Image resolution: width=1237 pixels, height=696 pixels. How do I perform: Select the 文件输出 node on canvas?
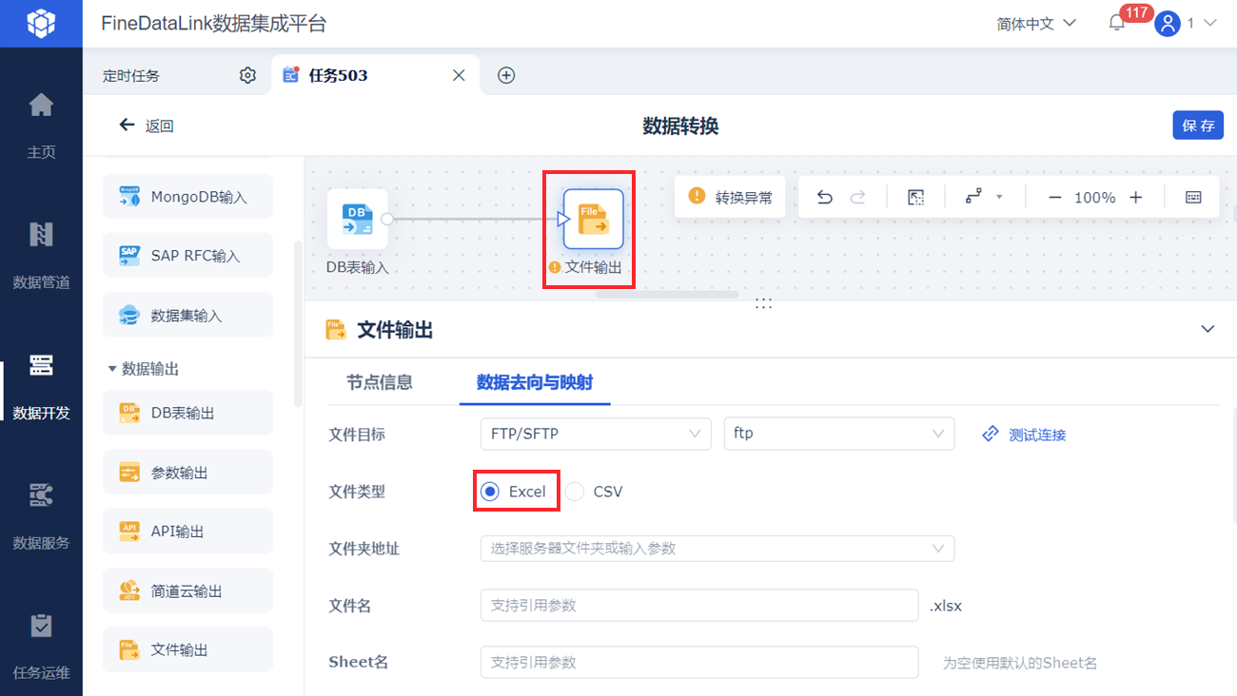click(x=593, y=219)
